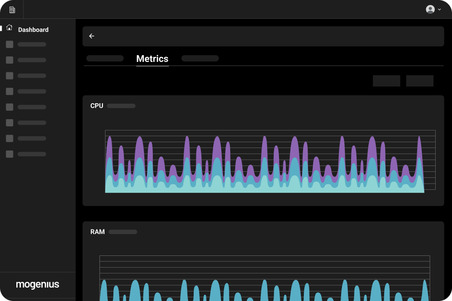Open the Dashboard home icon
The image size is (452, 301).
click(x=9, y=27)
